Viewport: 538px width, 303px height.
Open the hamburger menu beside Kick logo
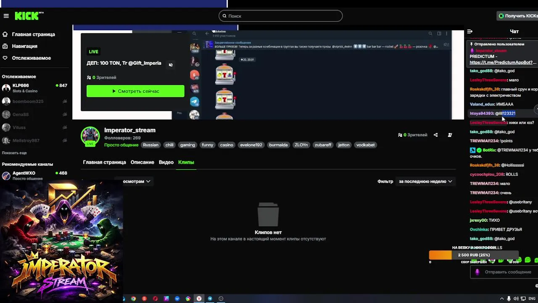6,16
